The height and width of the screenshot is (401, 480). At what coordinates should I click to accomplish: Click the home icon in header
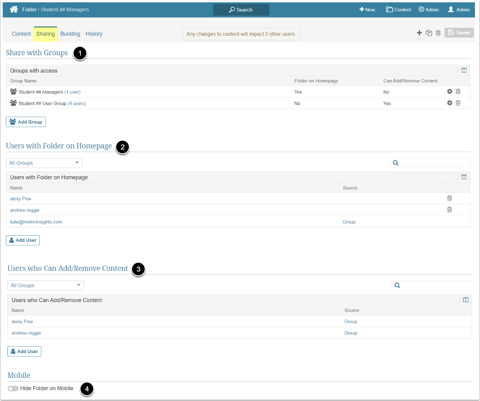pos(14,9)
